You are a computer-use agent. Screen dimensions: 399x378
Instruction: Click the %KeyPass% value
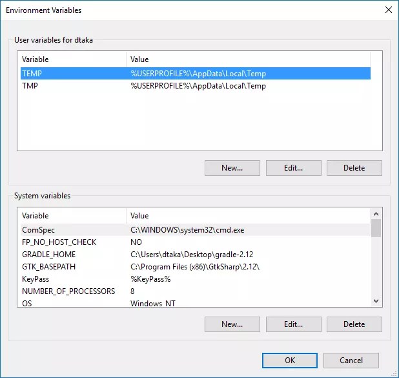click(150, 279)
